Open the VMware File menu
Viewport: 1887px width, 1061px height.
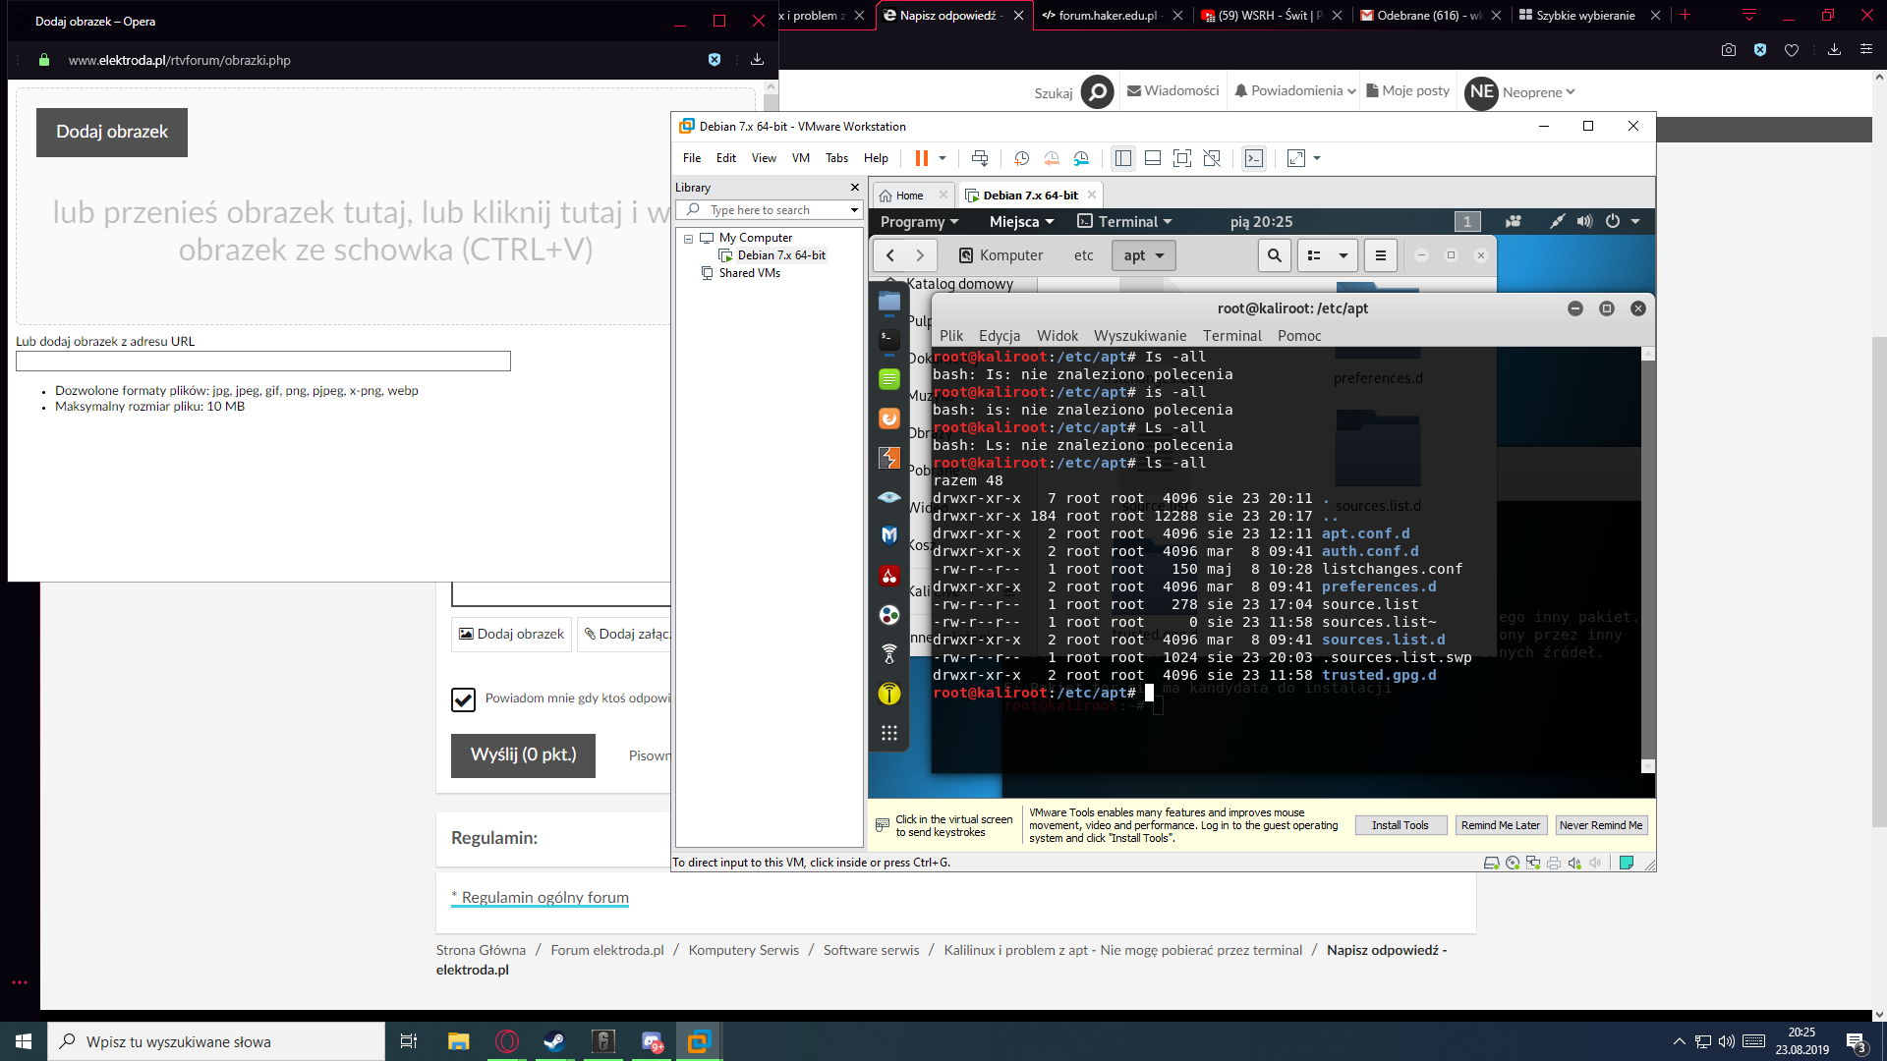click(692, 158)
